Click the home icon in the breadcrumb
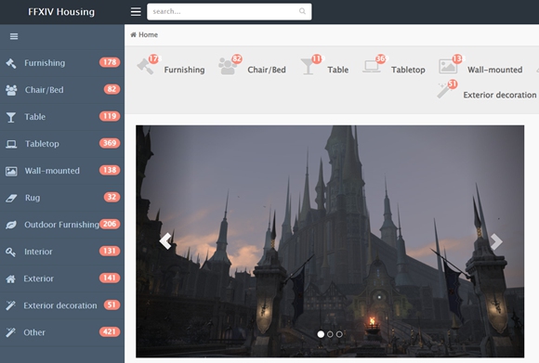539x363 pixels. pyautogui.click(x=134, y=34)
